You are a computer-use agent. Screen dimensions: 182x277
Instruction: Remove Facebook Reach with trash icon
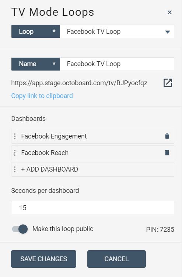(x=167, y=152)
